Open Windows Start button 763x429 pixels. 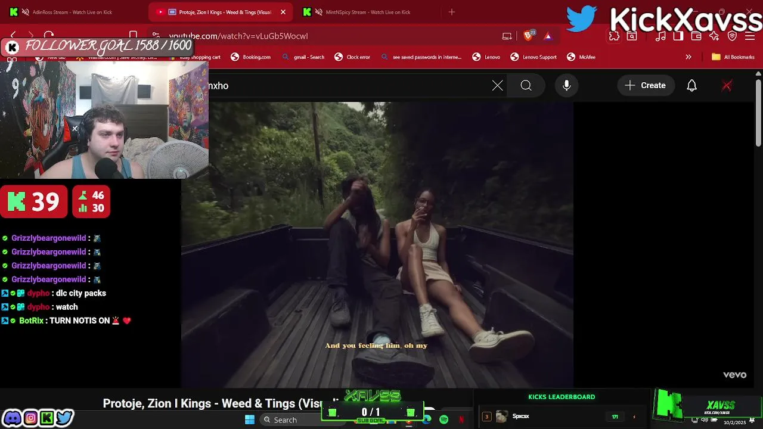point(250,420)
